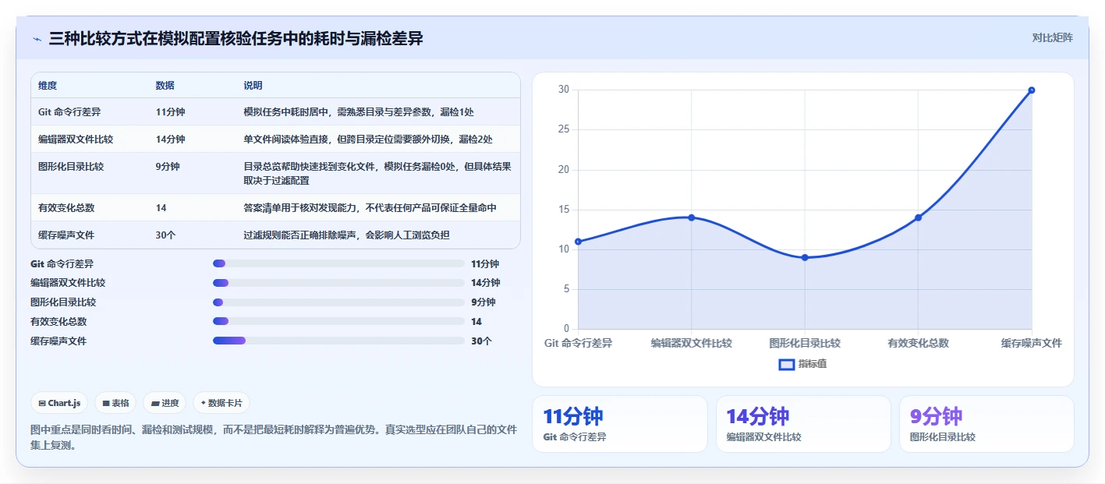This screenshot has height=484, width=1105.
Task: Select the 表格 tag chip
Action: point(115,403)
